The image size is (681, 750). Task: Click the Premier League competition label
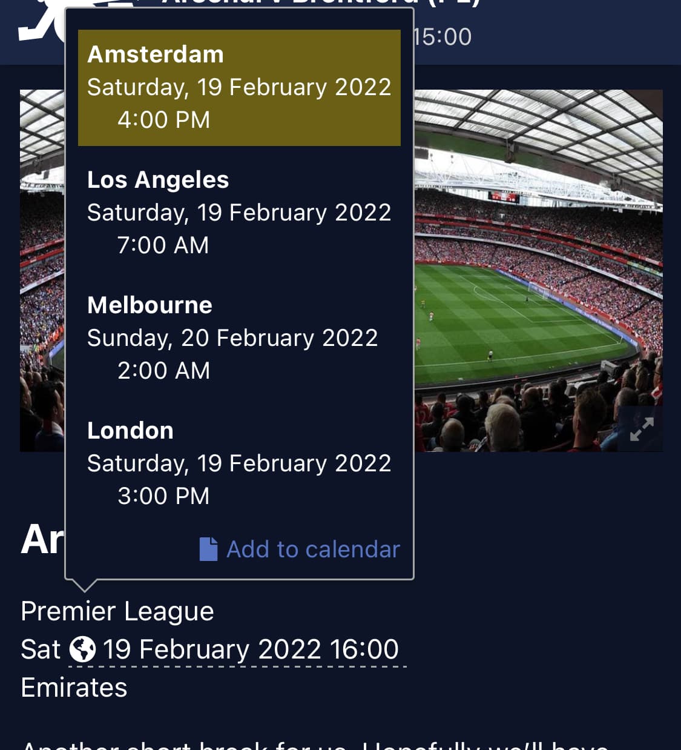117,611
